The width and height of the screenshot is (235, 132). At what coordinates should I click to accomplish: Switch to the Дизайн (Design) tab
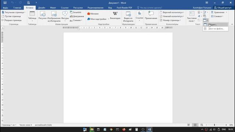pos(41,8)
